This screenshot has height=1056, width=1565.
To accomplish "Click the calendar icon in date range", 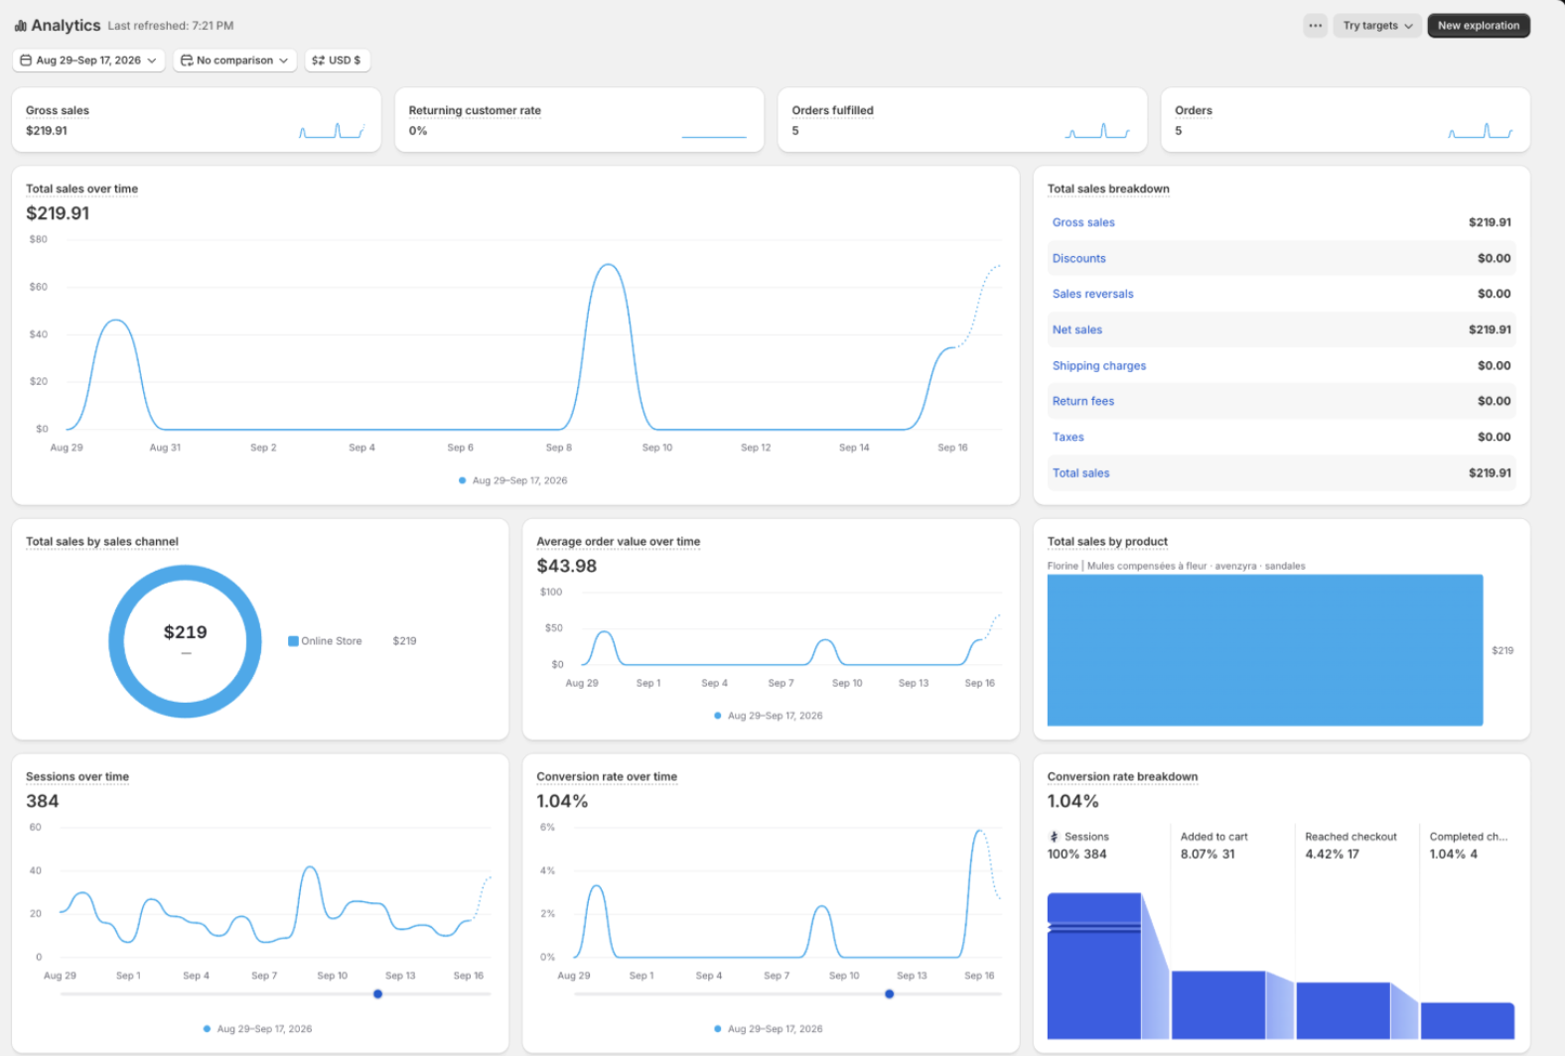I will (27, 61).
